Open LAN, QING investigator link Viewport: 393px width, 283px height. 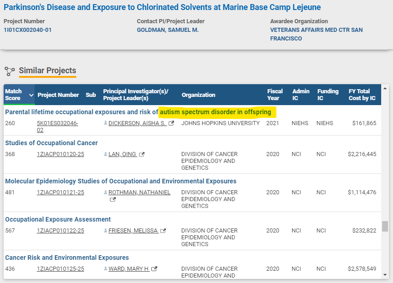[123, 154]
